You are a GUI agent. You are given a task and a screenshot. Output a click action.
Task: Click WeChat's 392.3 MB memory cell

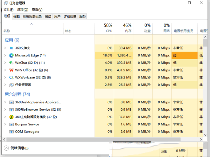(124, 63)
